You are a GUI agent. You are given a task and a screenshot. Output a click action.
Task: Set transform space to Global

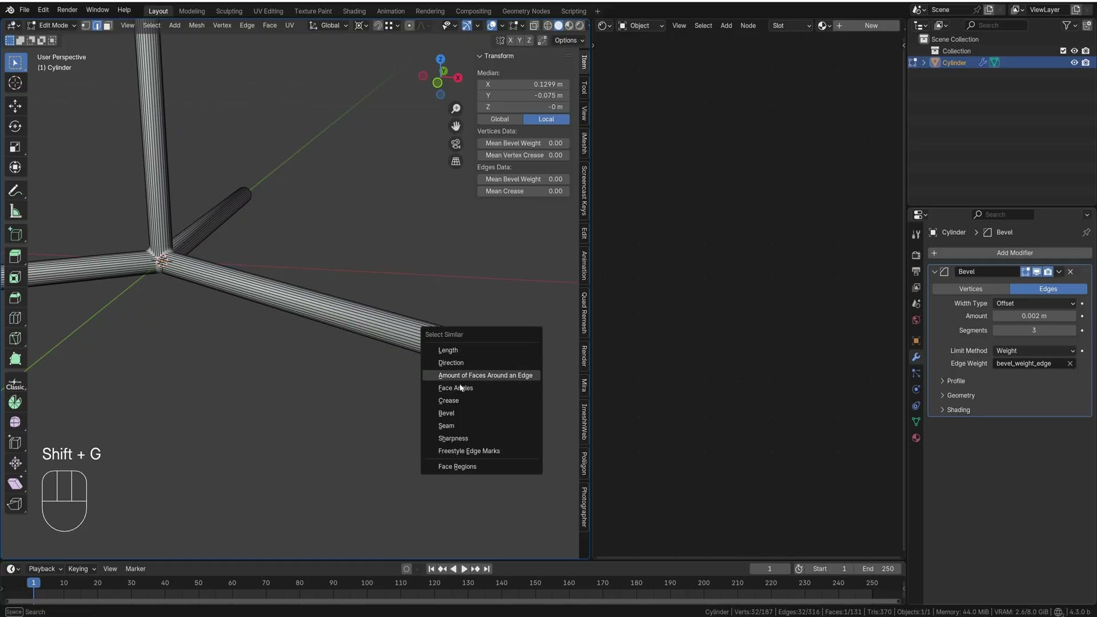499,119
